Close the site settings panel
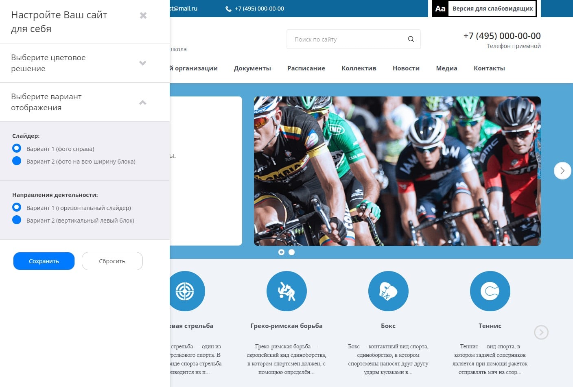The width and height of the screenshot is (573, 387). pyautogui.click(x=143, y=15)
